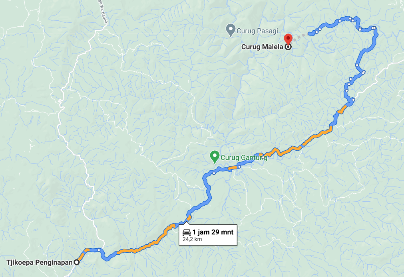Click the Curug Gantung text label
404x277 pixels.
[x=244, y=157]
